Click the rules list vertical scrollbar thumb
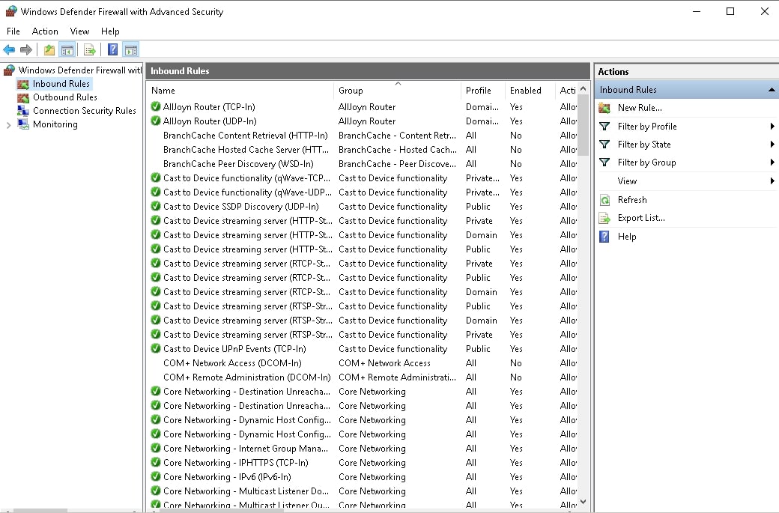This screenshot has width=779, height=513. click(584, 125)
